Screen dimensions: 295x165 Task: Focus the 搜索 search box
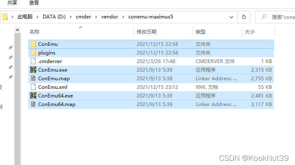coord(275,17)
